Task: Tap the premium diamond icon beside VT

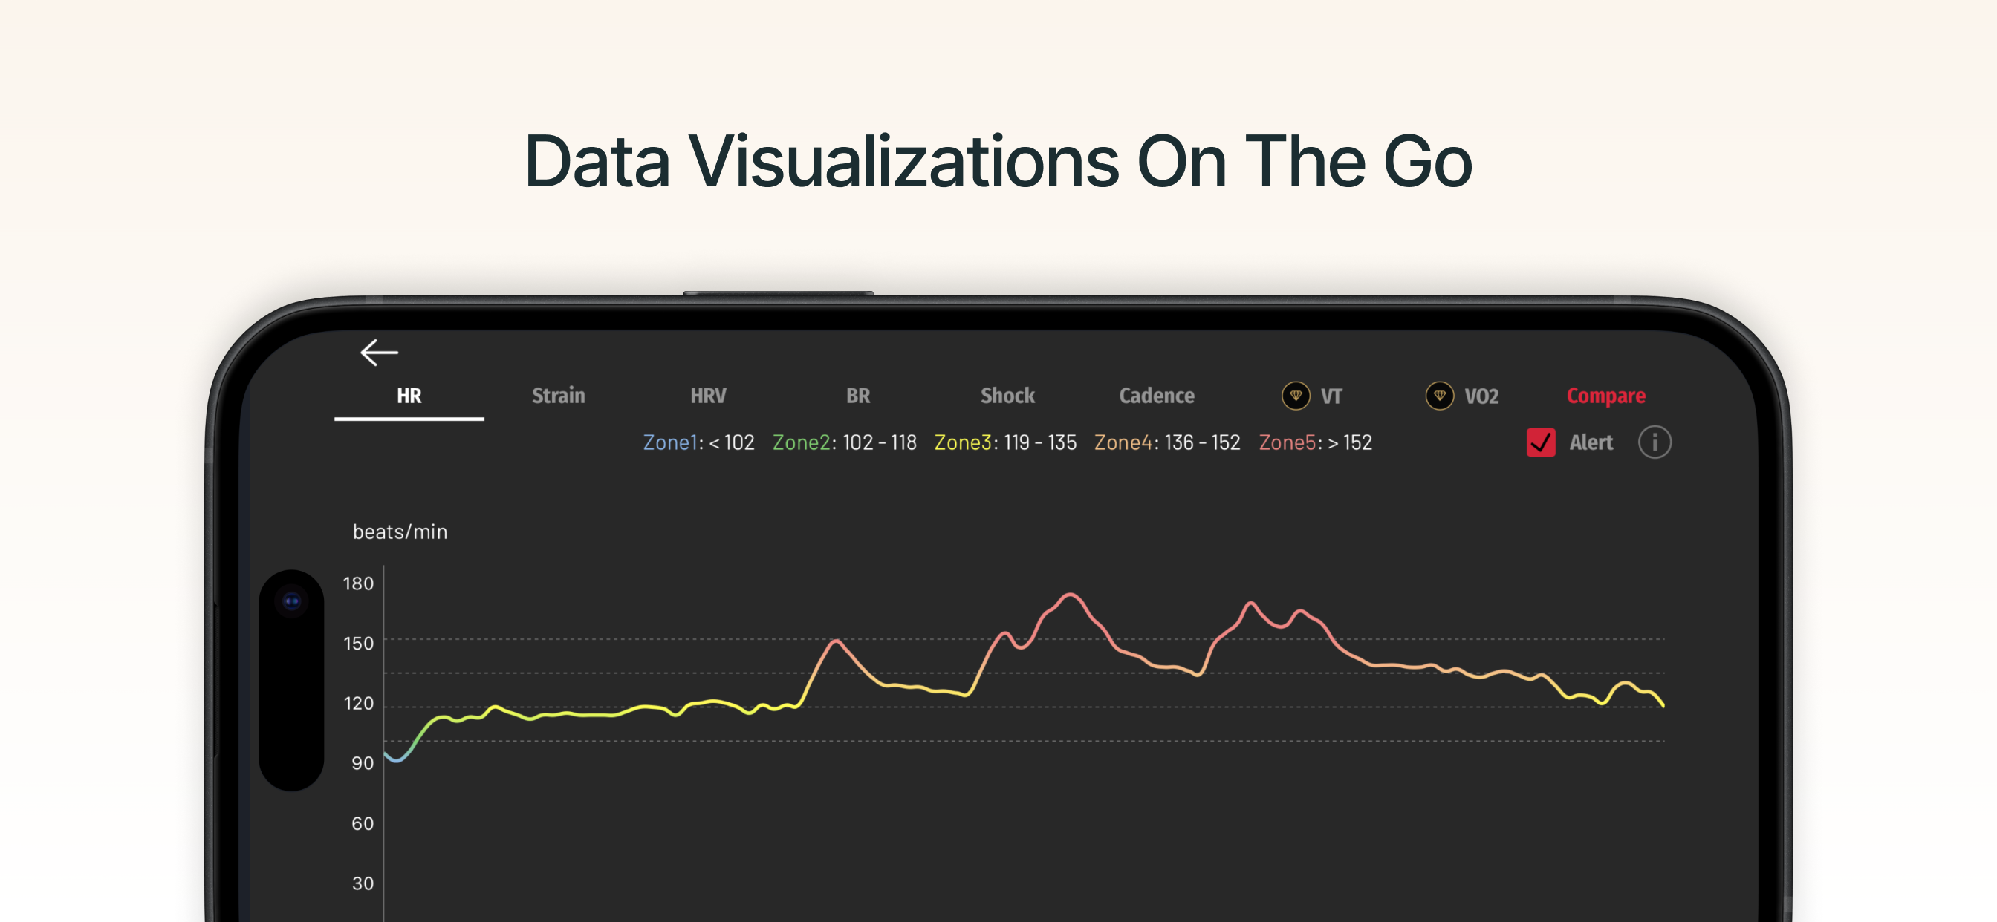Action: tap(1296, 396)
